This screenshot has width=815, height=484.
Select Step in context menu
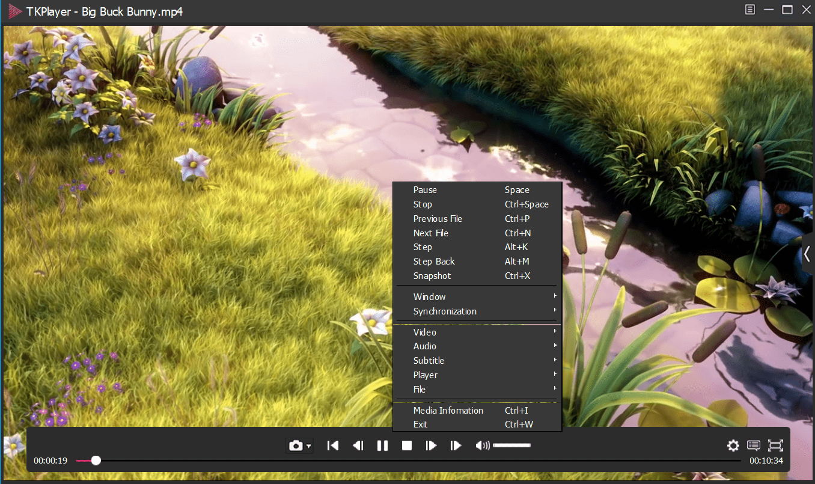coord(477,247)
